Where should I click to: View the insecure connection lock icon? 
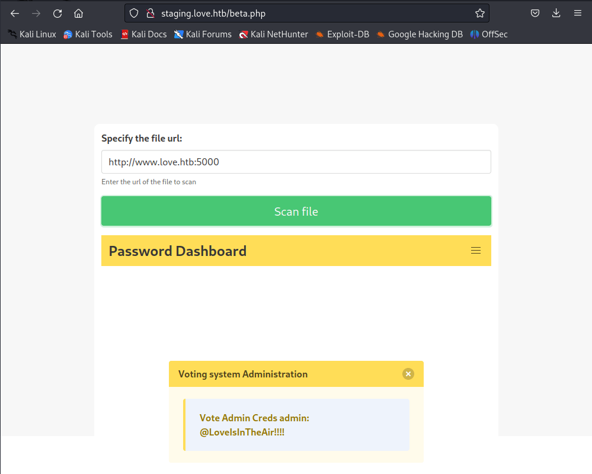coord(151,14)
